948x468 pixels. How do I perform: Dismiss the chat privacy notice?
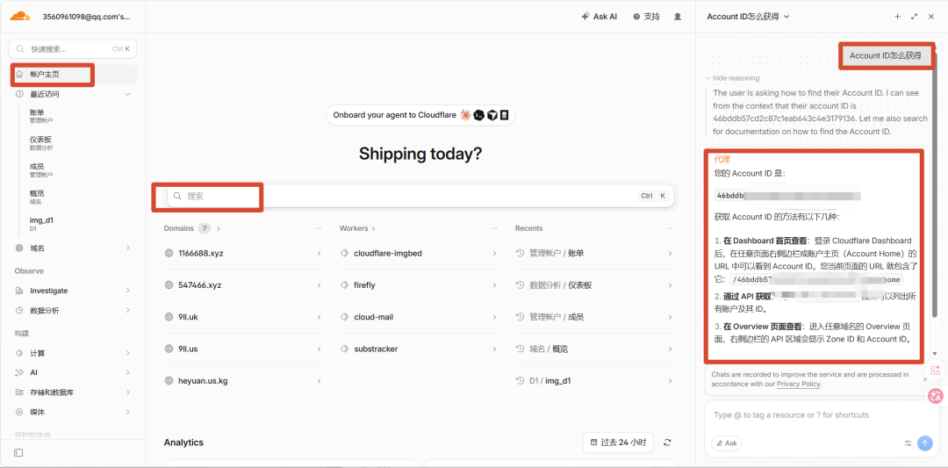tap(925, 379)
